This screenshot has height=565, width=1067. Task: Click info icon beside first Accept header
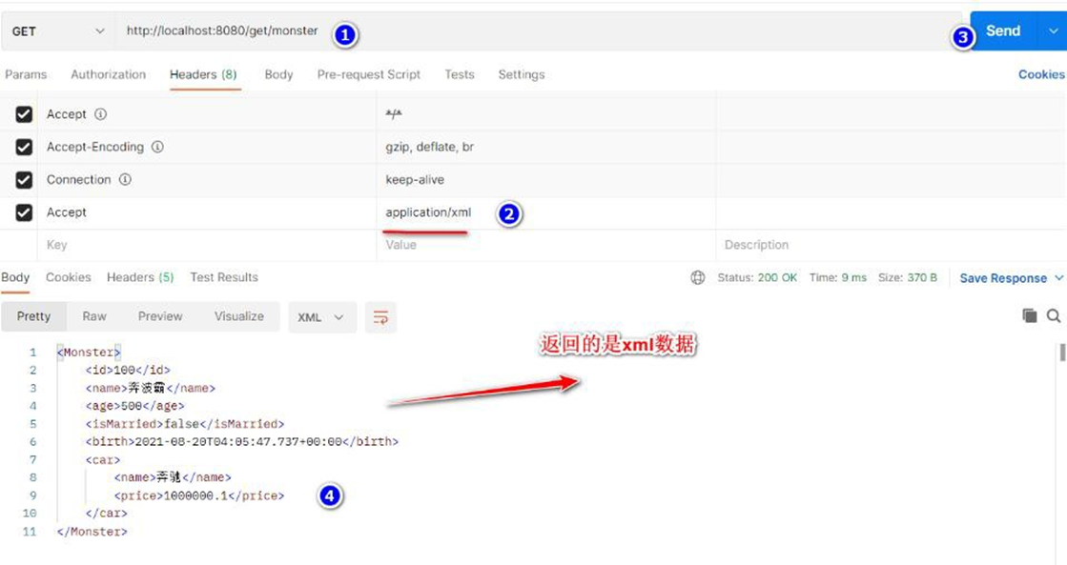tap(100, 114)
